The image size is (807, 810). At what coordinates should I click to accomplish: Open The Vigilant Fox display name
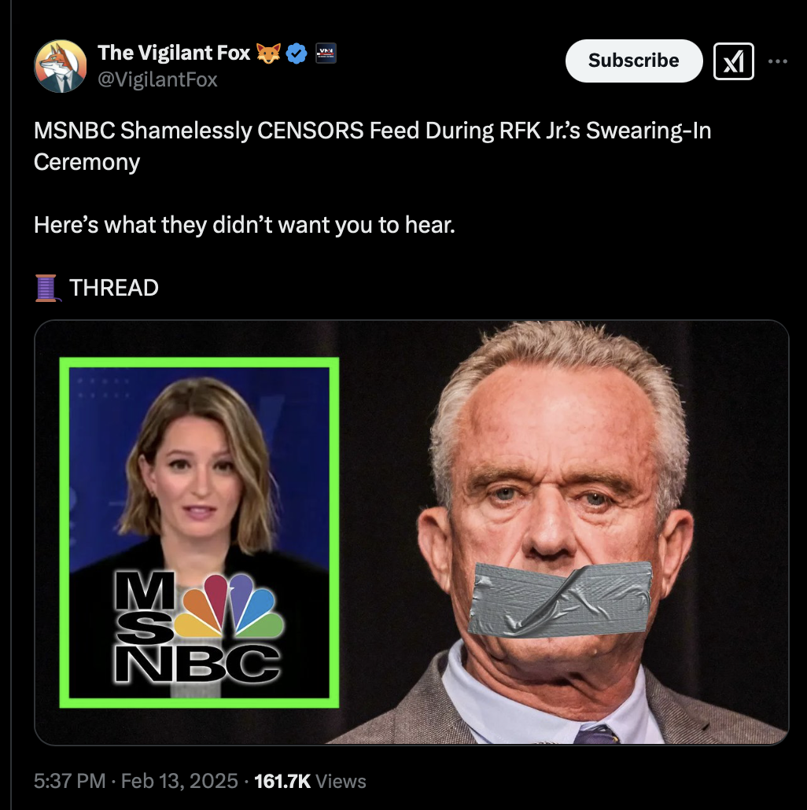tap(174, 53)
